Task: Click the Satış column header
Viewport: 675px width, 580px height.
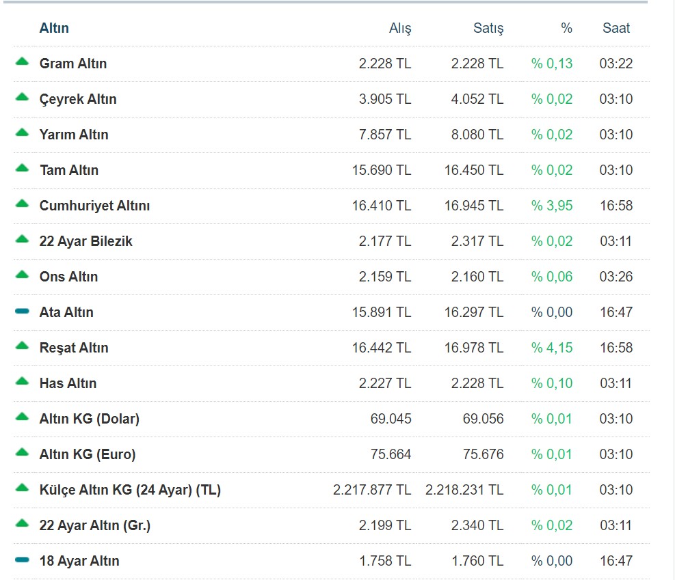Action: tap(488, 28)
